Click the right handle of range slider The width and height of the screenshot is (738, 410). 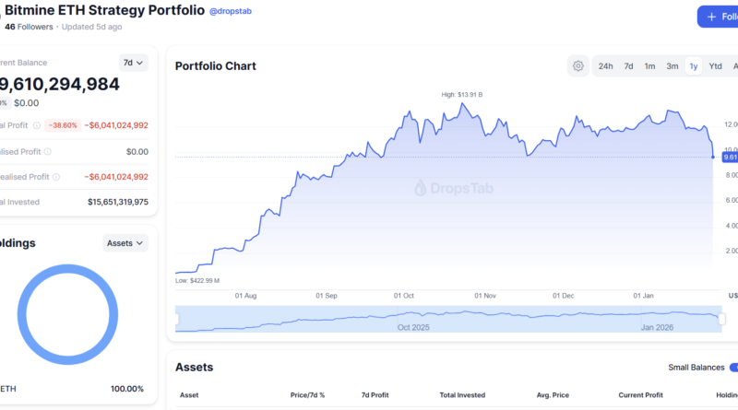pos(721,319)
